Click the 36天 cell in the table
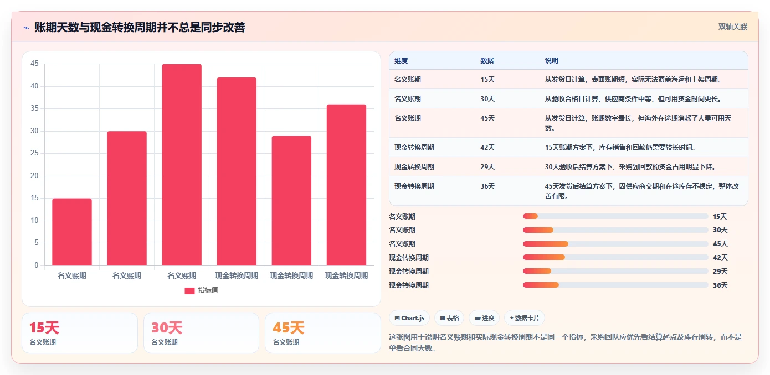 click(487, 186)
